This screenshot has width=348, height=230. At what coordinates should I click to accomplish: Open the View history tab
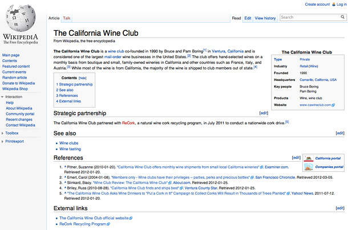(x=265, y=18)
